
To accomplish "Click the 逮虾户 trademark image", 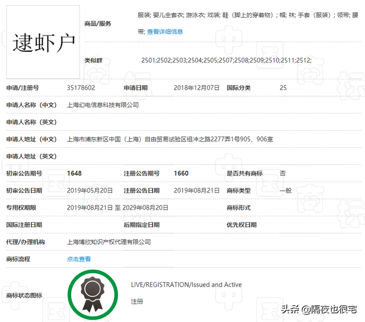I will [x=43, y=42].
